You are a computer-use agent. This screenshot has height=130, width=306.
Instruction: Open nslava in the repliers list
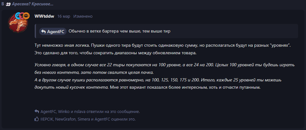click(79, 112)
